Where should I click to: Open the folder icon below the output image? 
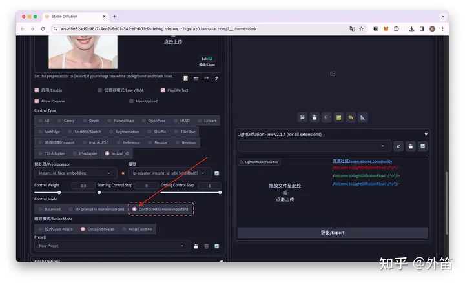point(302,117)
